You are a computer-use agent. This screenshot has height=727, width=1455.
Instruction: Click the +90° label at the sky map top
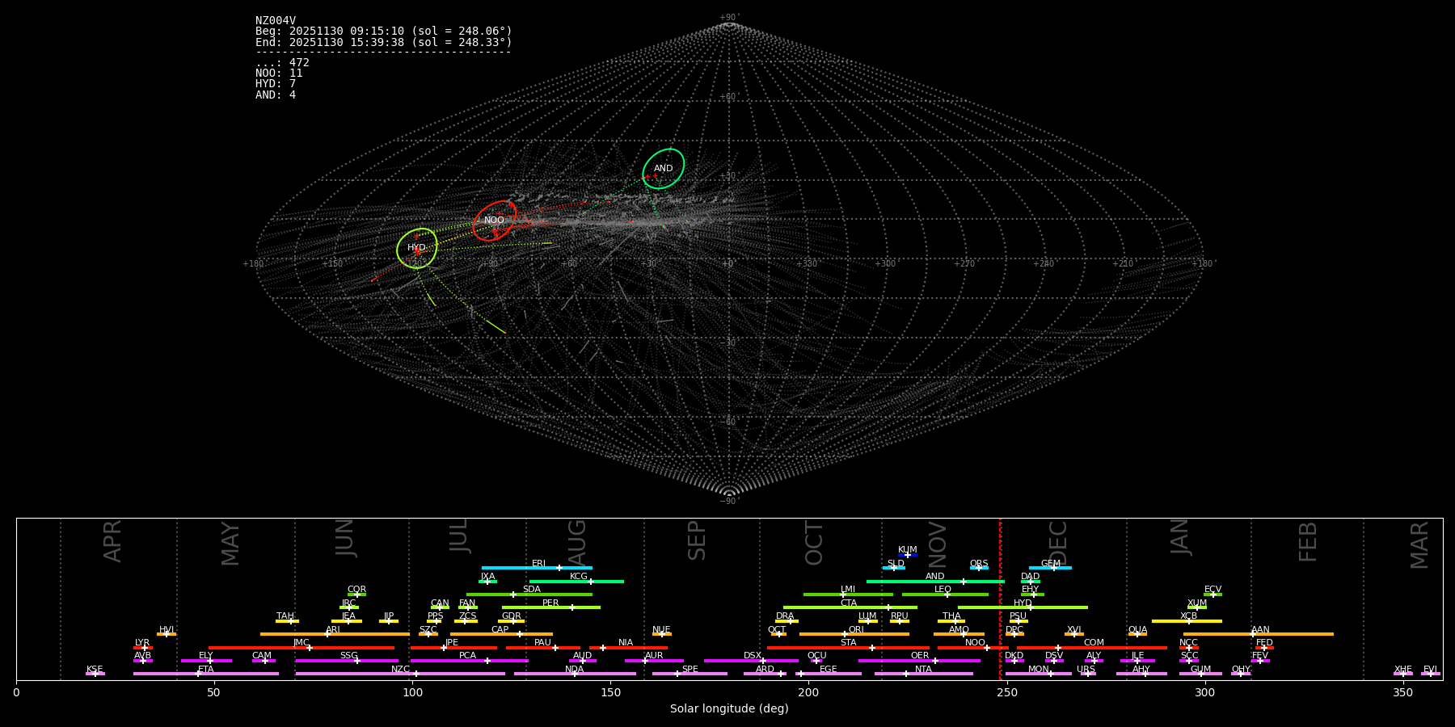[x=729, y=18]
